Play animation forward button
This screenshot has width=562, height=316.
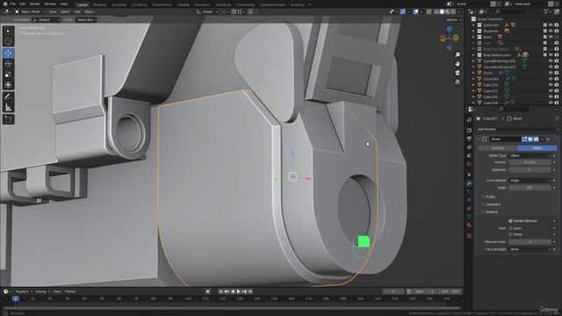pyautogui.click(x=238, y=291)
